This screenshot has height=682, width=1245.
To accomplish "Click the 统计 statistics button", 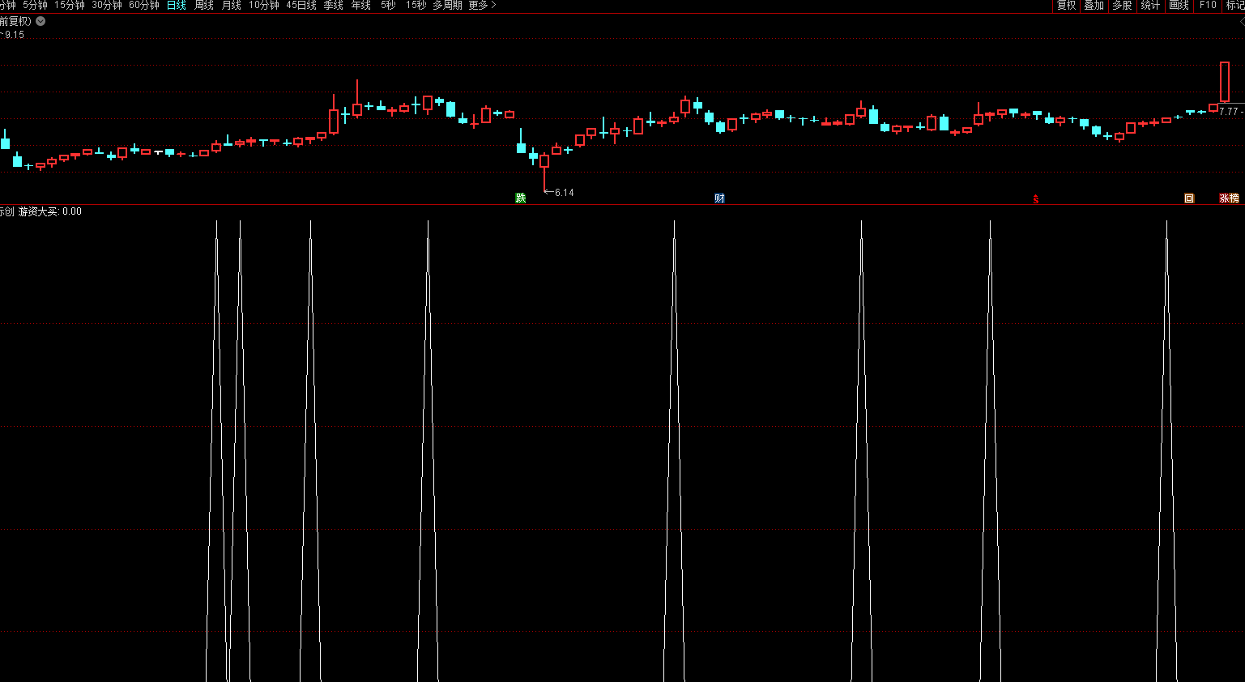I will (x=1150, y=6).
